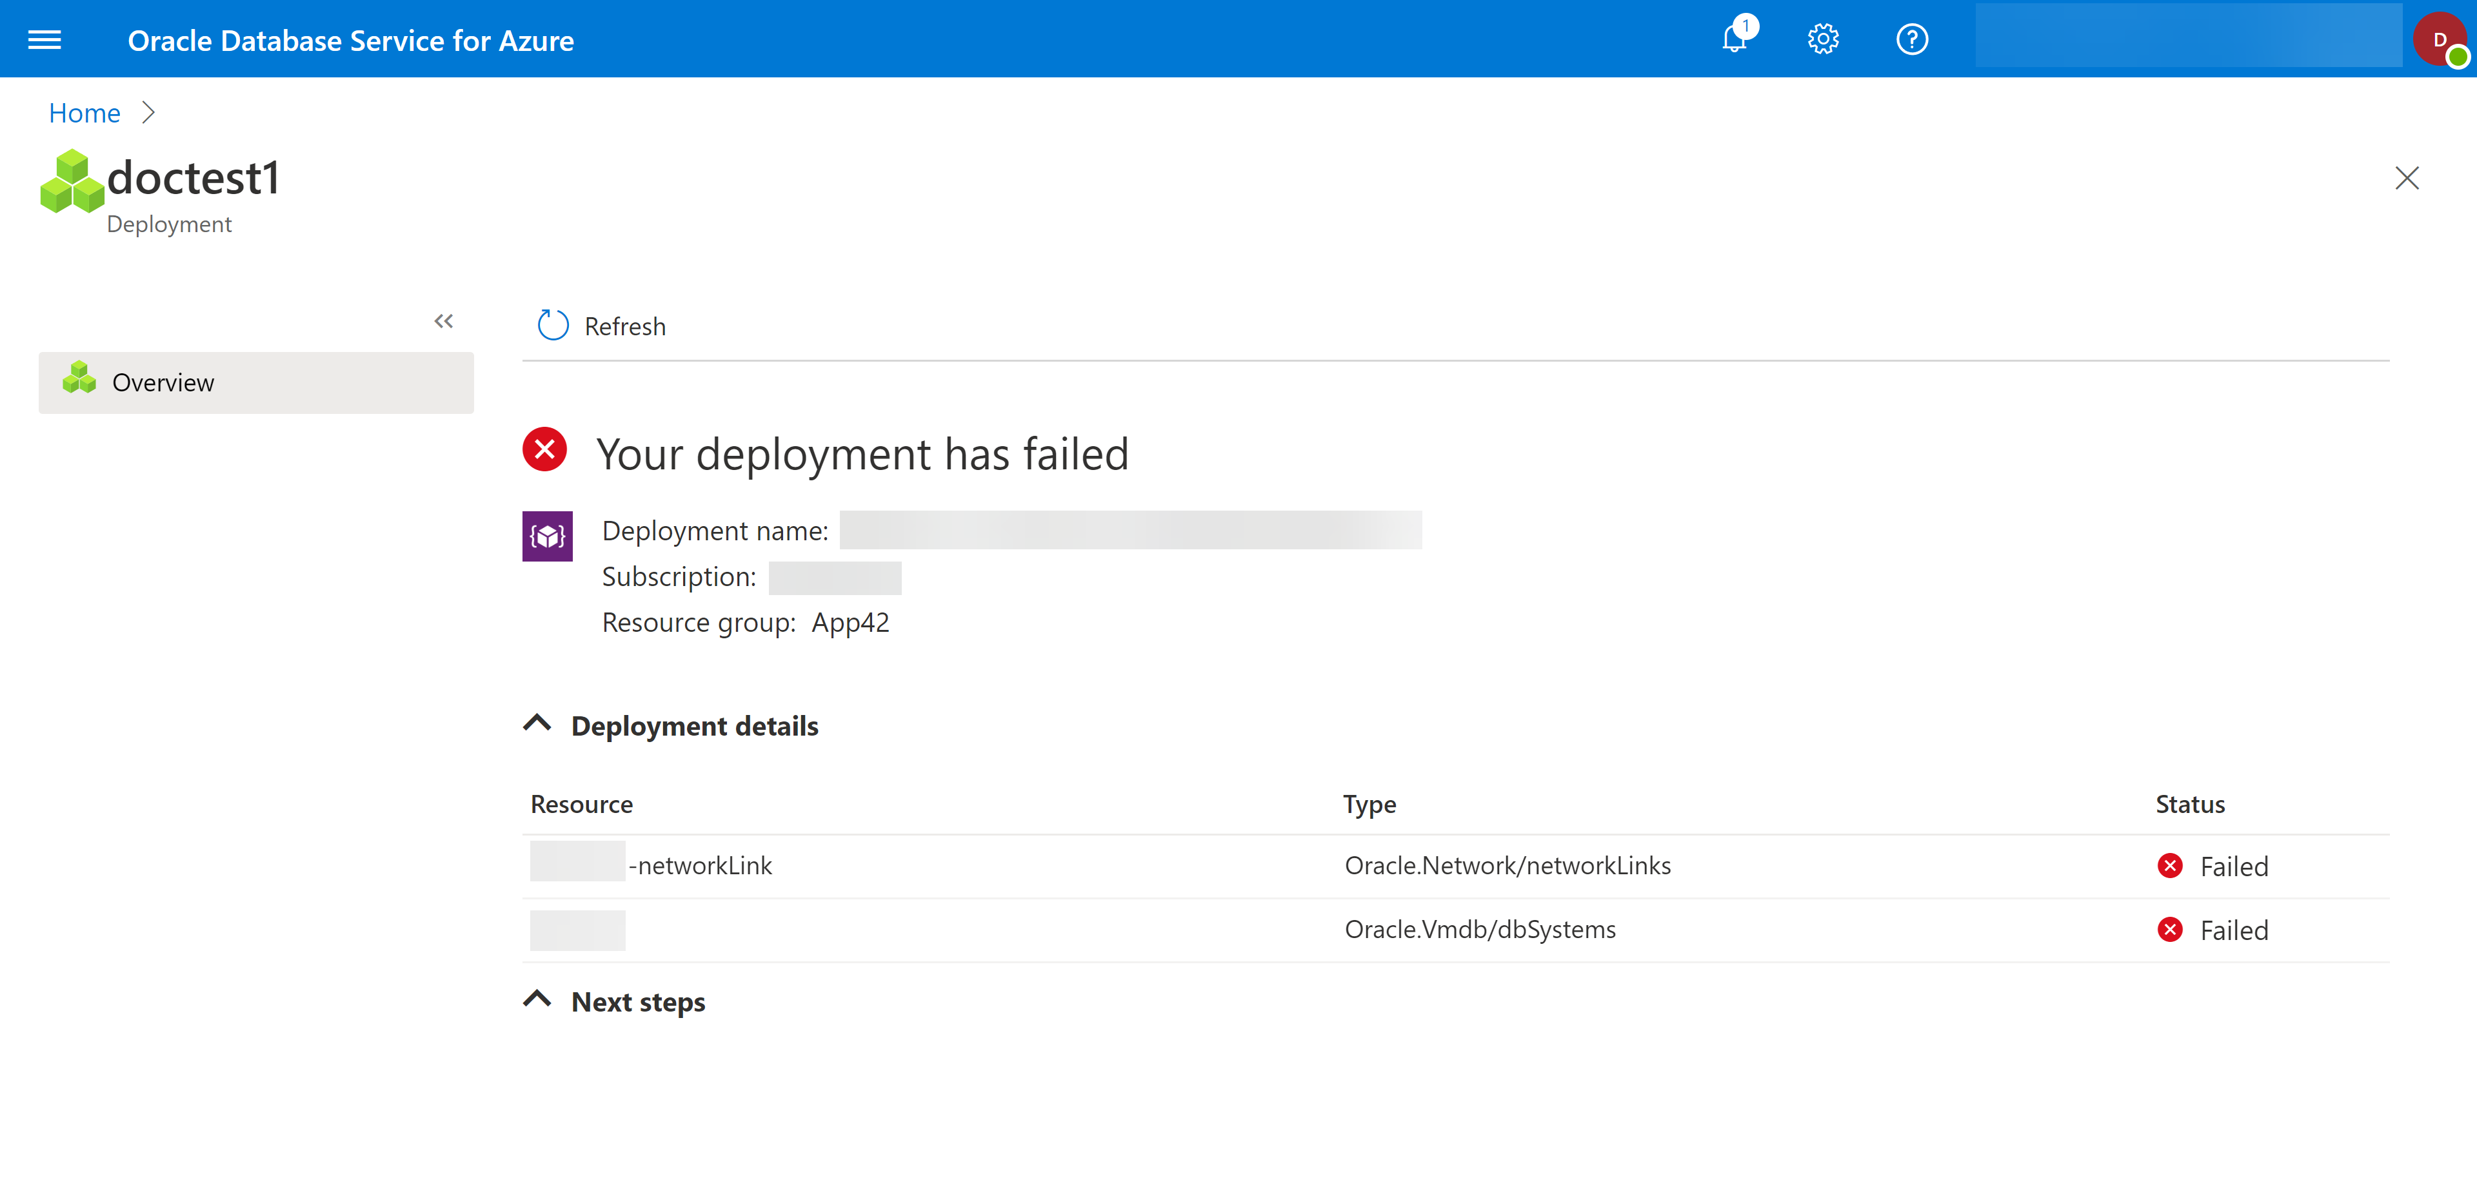Click the Resource column header

coord(582,805)
